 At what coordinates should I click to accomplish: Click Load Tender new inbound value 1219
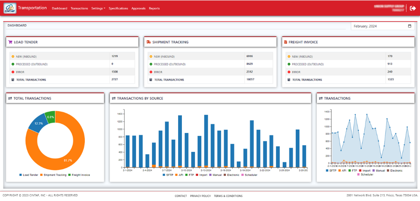coord(115,56)
